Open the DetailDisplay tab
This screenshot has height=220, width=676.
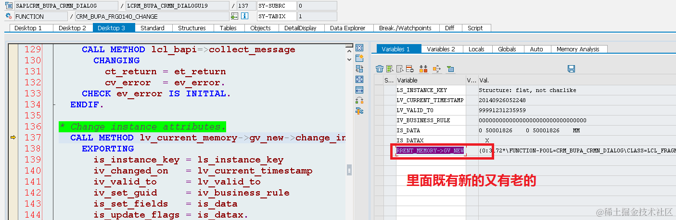[300, 28]
